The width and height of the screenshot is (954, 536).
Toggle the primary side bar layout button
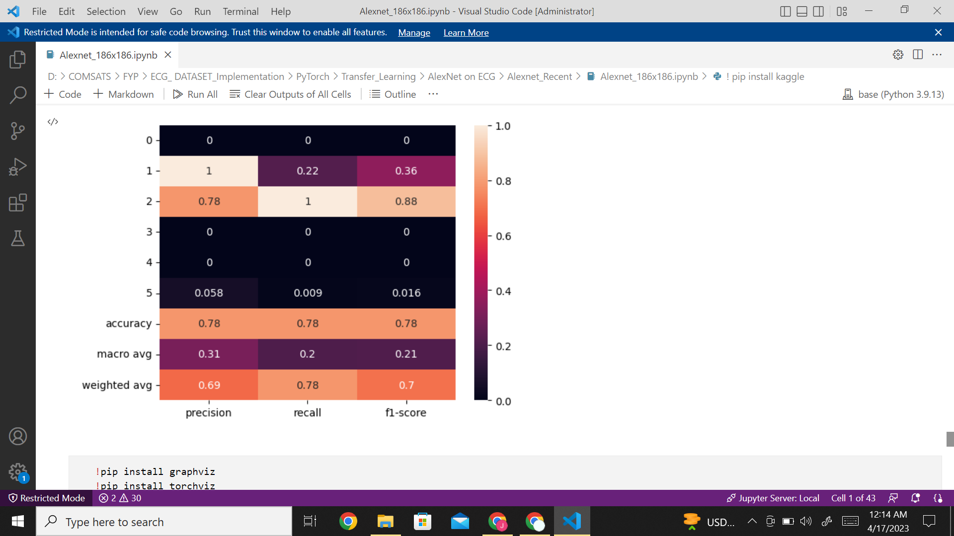point(785,11)
